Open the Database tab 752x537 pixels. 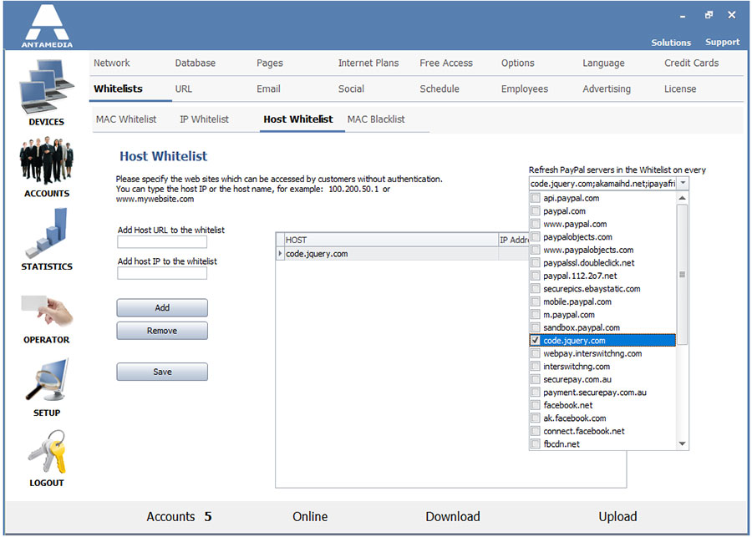point(196,63)
